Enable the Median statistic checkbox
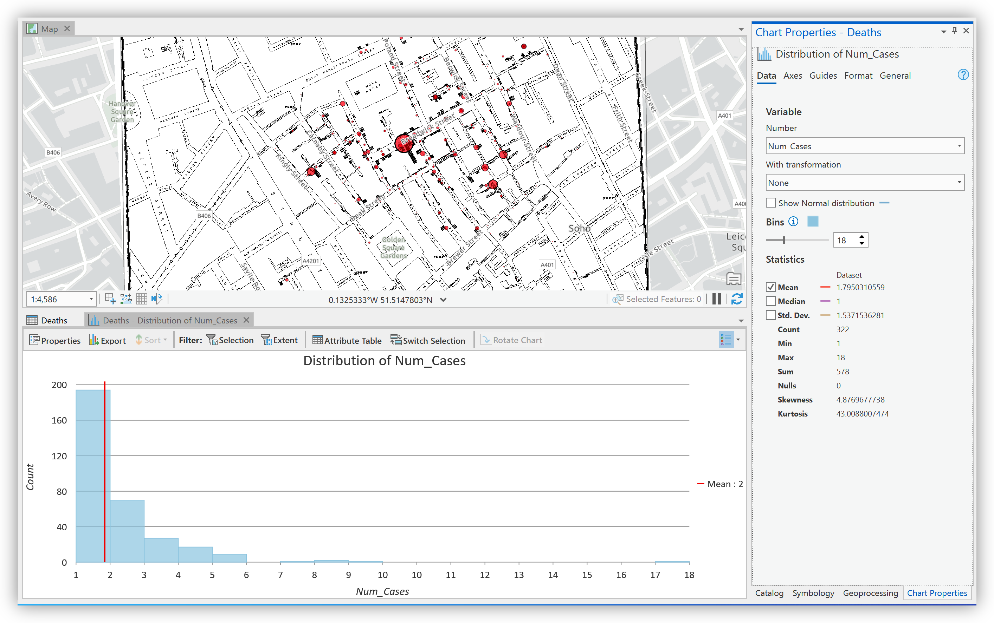Screen dimensions: 994x623 tap(770, 301)
